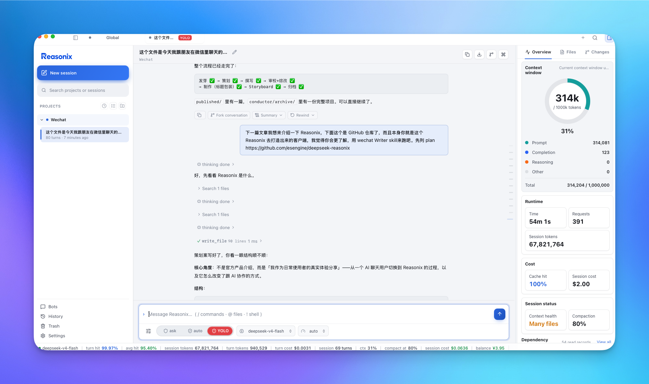Click the orange Reasoning legend dot
649x384 pixels.
(527, 162)
